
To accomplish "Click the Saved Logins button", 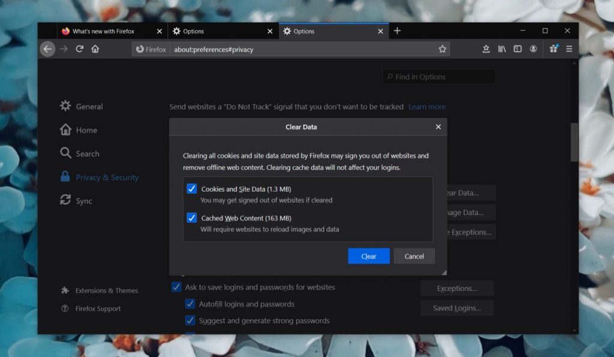I will pos(457,308).
